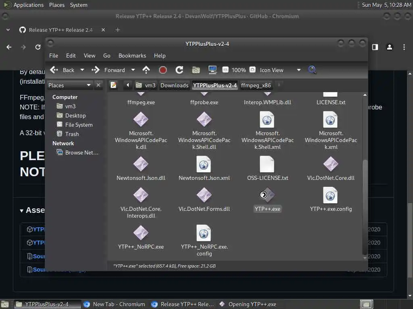The image size is (413, 309).
Task: Click the ffmpeg_x86 path bar button
Action: tap(256, 85)
